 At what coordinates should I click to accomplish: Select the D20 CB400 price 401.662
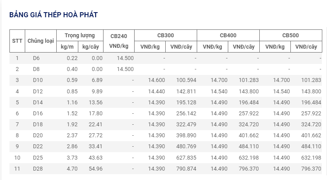249,136
